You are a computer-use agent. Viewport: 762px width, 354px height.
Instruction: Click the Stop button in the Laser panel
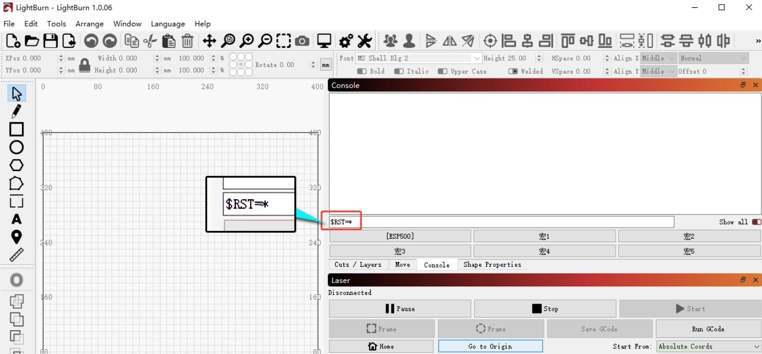pos(545,309)
